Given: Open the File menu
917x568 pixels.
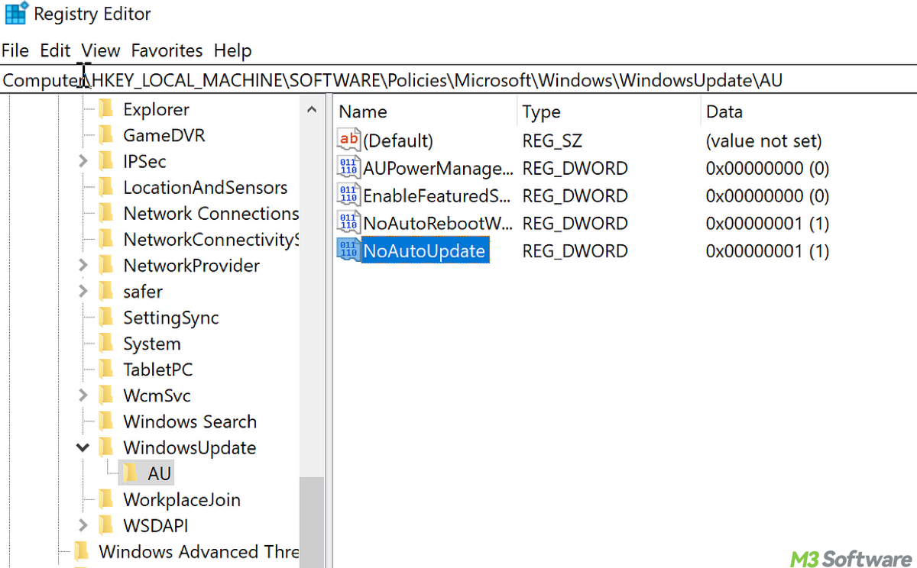Looking at the screenshot, I should point(15,50).
